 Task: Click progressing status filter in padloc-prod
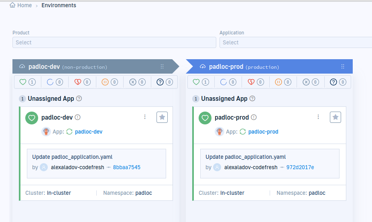pos(228,82)
